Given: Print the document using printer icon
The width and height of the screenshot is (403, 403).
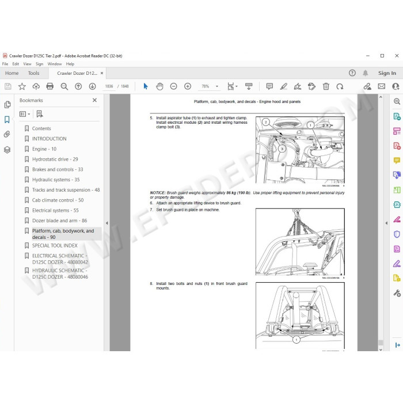Looking at the screenshot, I should point(50,86).
